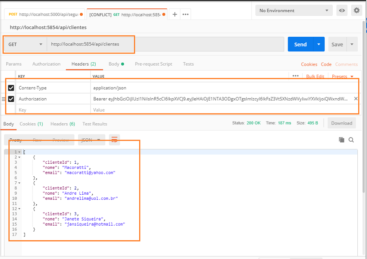
Task: Open the request Authorization tab
Action: tap(46, 64)
